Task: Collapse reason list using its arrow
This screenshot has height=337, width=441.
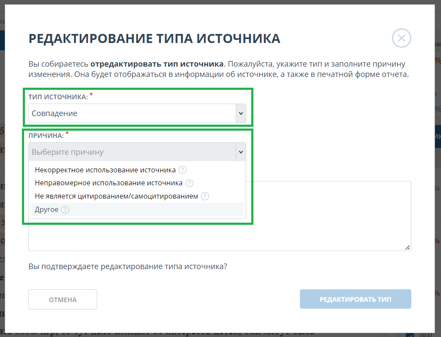Action: point(241,152)
